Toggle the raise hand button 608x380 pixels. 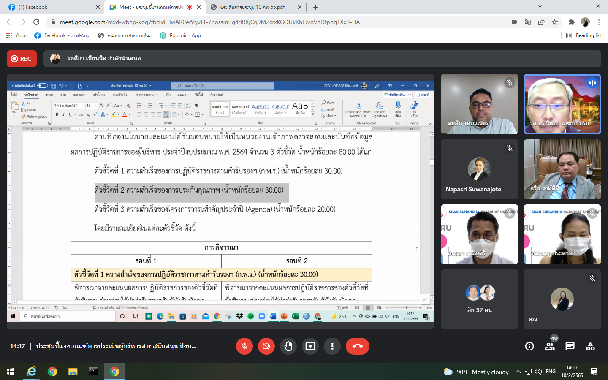point(288,346)
